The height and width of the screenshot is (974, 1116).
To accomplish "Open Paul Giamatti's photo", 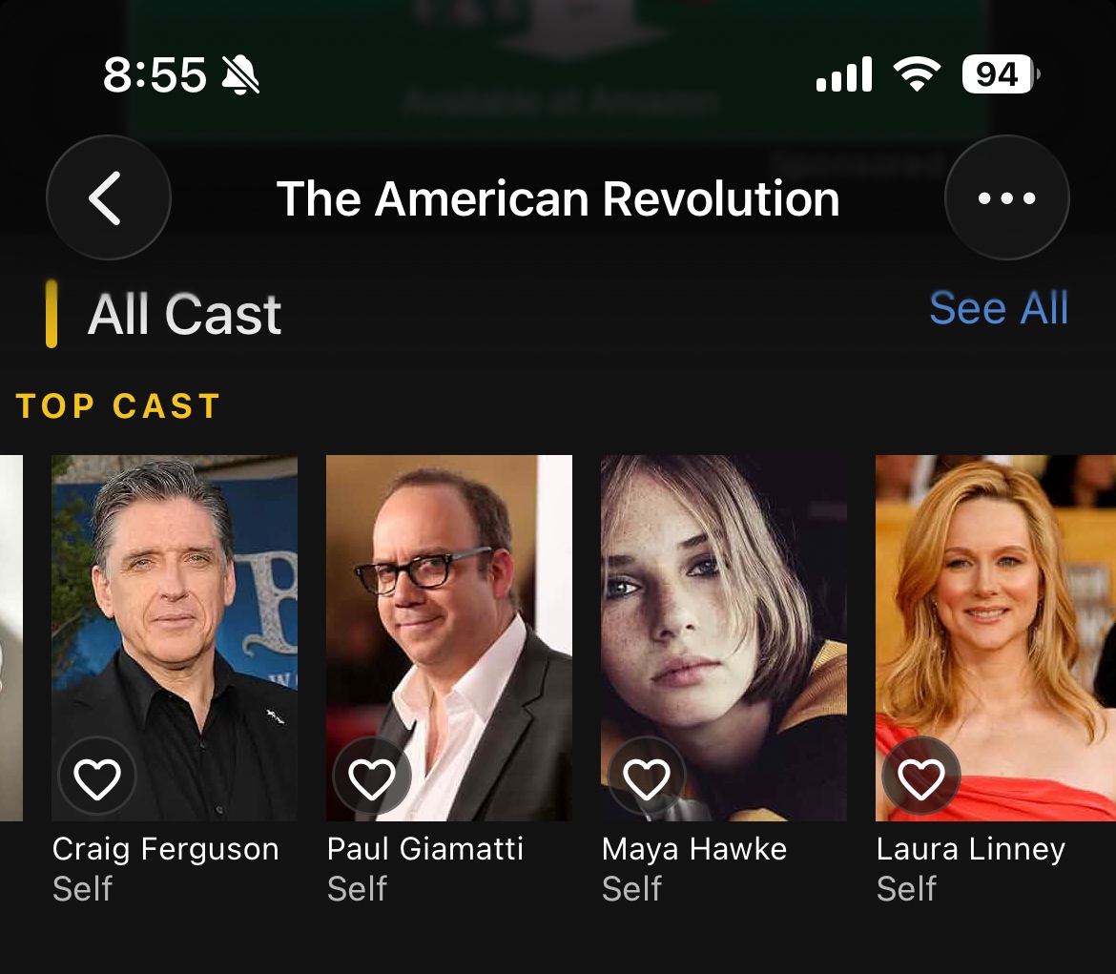I will click(x=449, y=638).
